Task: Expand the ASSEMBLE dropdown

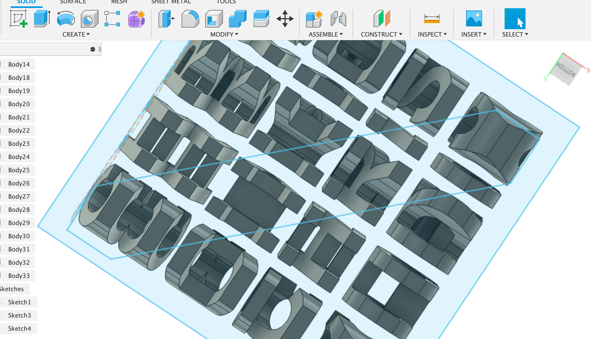Action: pos(326,34)
